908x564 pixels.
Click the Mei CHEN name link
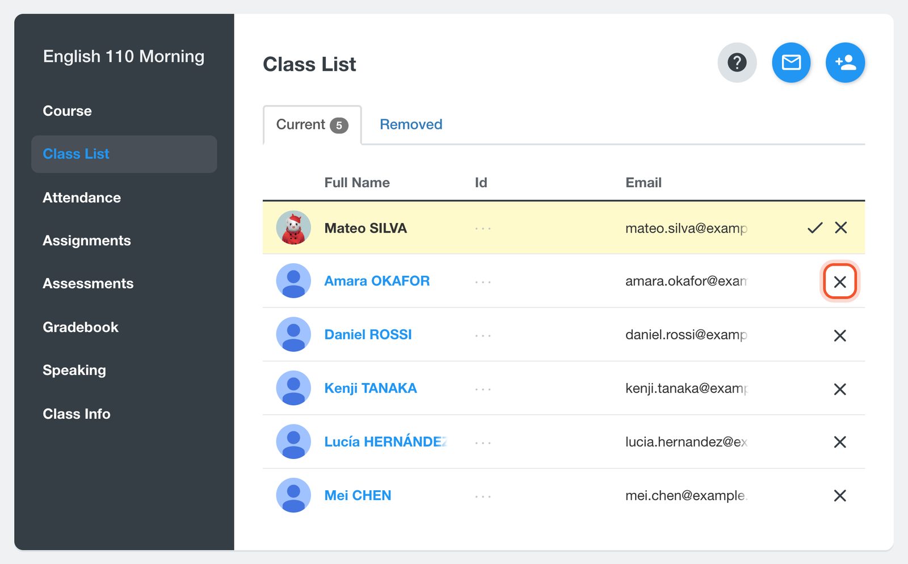point(358,495)
